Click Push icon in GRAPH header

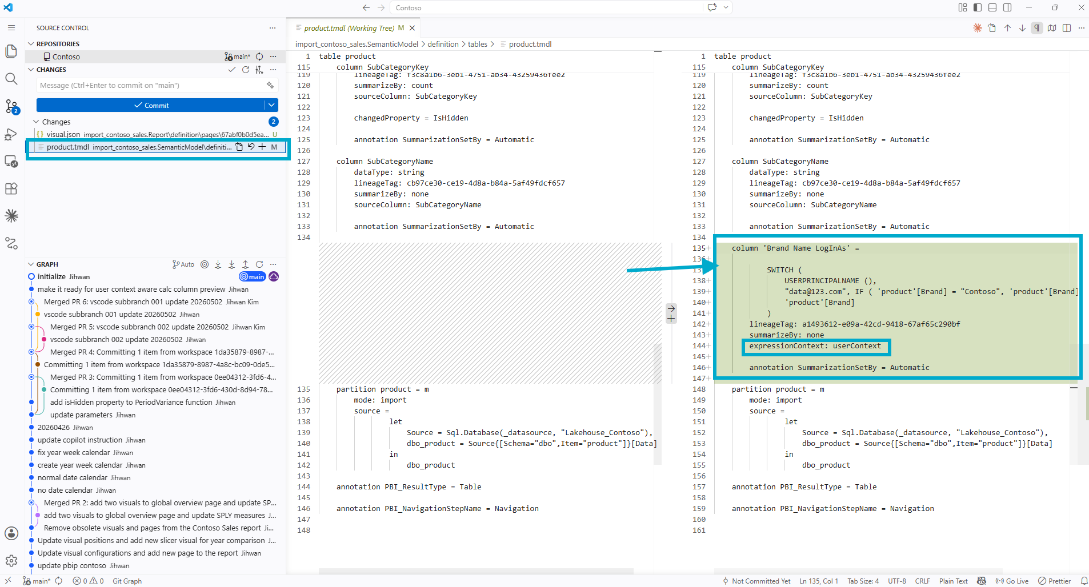[x=246, y=264]
